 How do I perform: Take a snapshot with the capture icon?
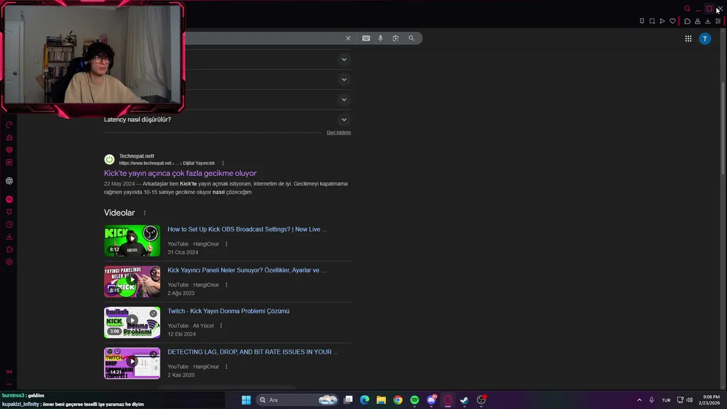click(x=652, y=21)
